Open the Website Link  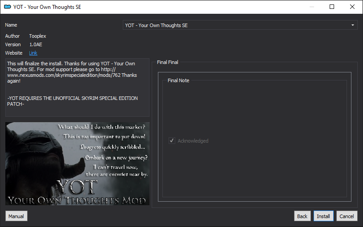33,53
